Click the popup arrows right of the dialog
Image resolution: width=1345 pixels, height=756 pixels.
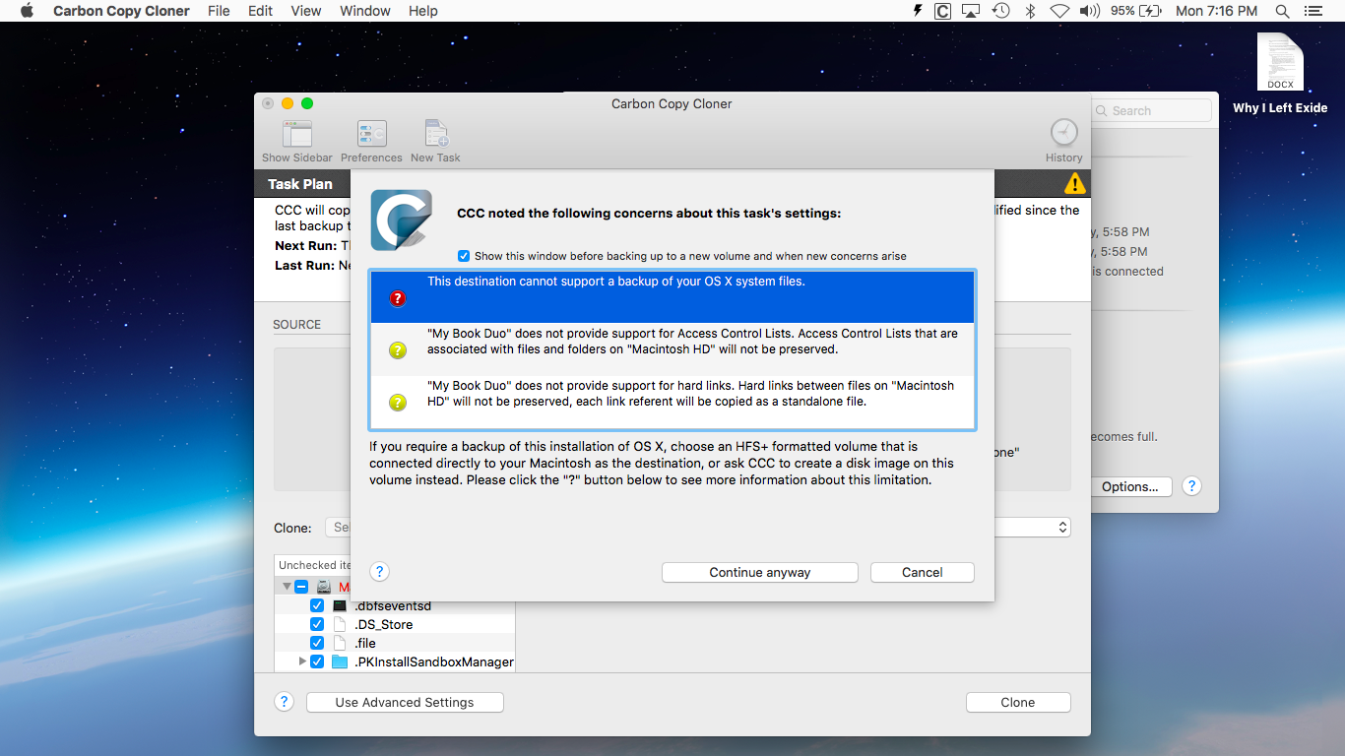[1062, 528]
